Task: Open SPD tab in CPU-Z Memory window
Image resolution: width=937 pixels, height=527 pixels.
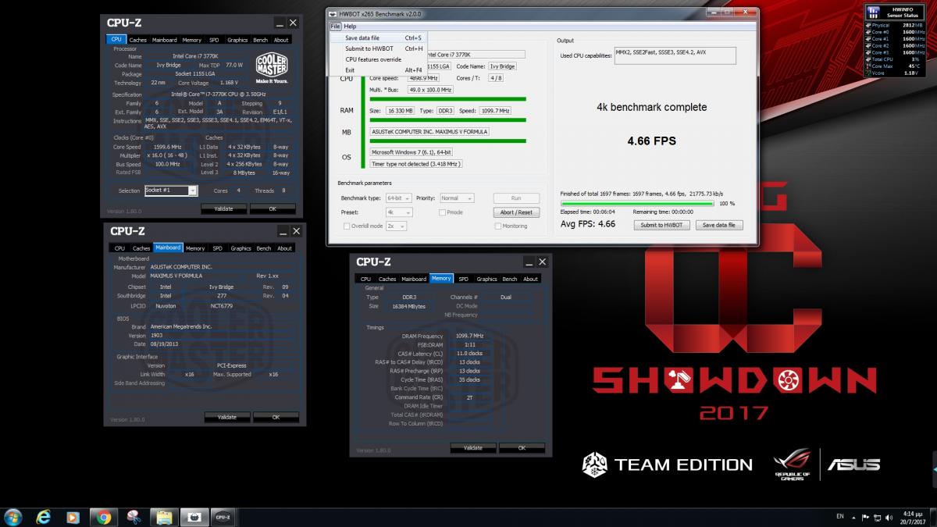Action: pyautogui.click(x=463, y=279)
